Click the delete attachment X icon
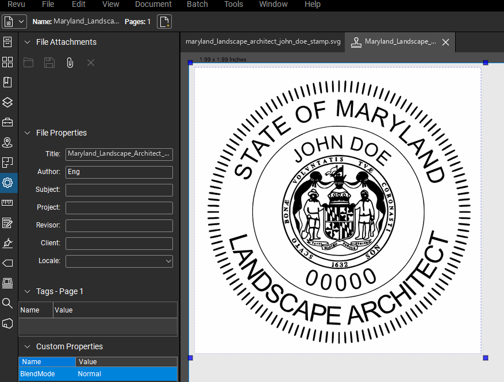The image size is (504, 382). tap(91, 63)
